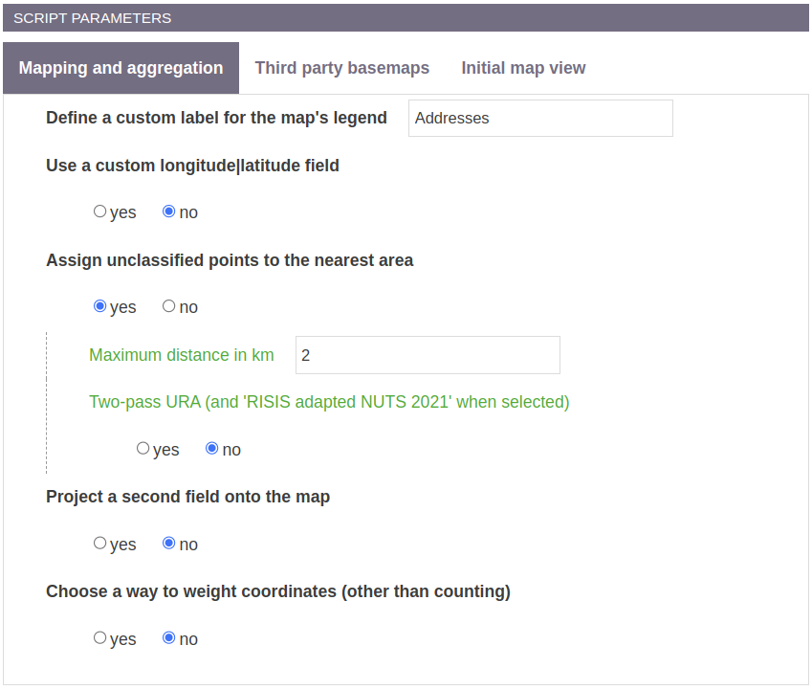Image resolution: width=812 pixels, height=690 pixels.
Task: Choose no for assigning unclassified points
Action: point(169,306)
